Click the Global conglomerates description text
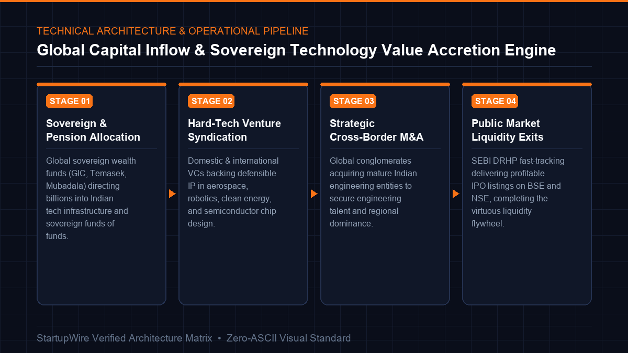This screenshot has width=628, height=353. click(374, 192)
